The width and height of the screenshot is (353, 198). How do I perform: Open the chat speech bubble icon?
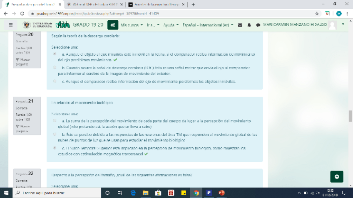258,25
